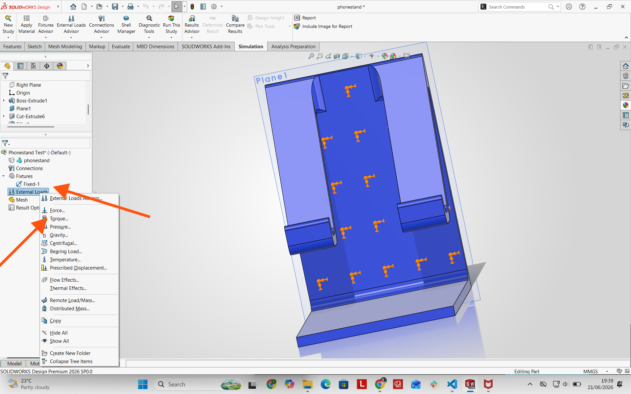Open Apply Material from the Simulation ribbon
This screenshot has width=631, height=394.
pos(27,25)
